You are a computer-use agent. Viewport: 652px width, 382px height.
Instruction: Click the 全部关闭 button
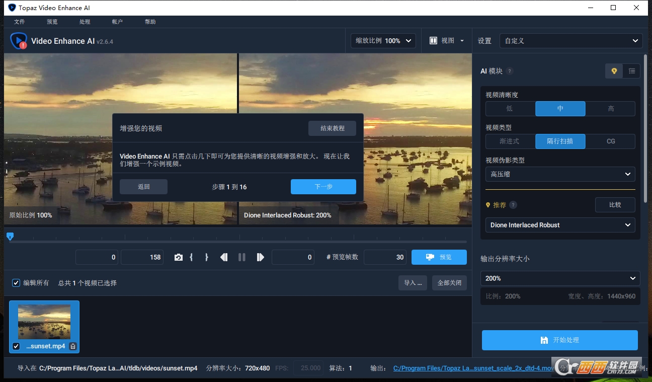[x=450, y=283]
